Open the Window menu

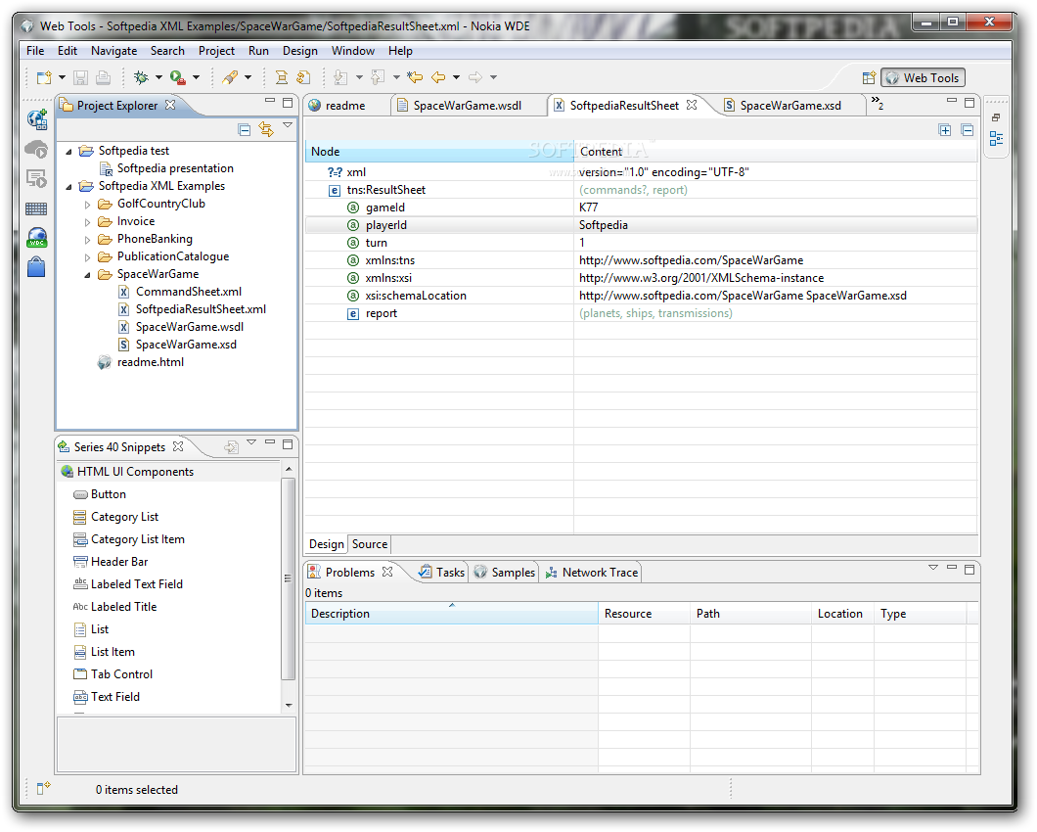pos(352,51)
